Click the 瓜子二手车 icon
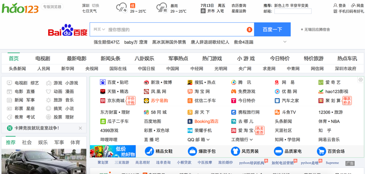Screen dimensions: 365x174 point(103,121)
